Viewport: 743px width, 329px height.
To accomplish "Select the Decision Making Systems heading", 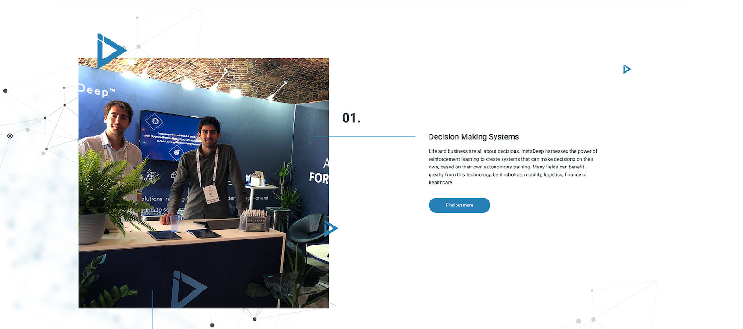I will [474, 137].
